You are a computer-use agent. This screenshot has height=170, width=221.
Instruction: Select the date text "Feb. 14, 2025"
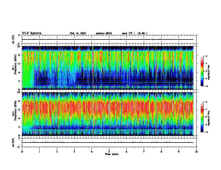[78, 33]
